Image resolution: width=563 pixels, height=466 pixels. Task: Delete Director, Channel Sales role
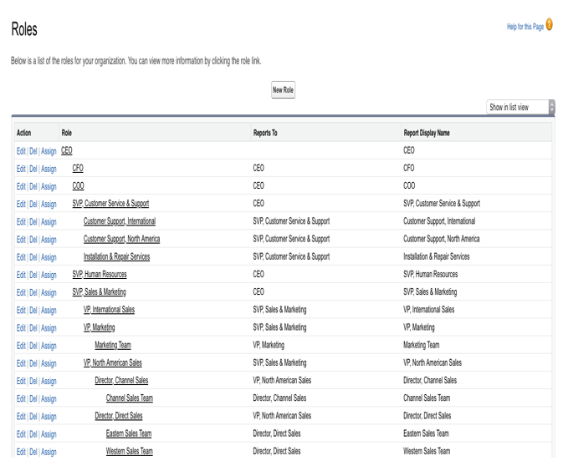33,381
